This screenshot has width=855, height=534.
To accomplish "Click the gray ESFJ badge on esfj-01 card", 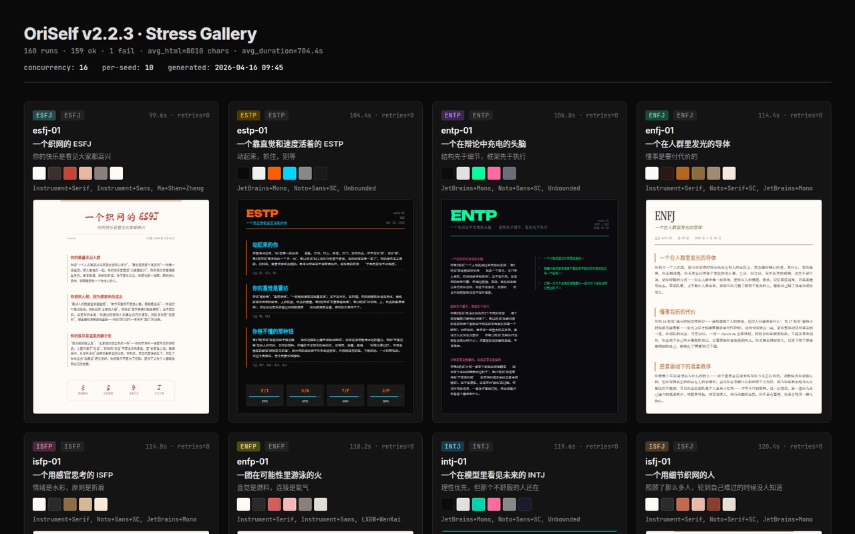I will [x=72, y=115].
